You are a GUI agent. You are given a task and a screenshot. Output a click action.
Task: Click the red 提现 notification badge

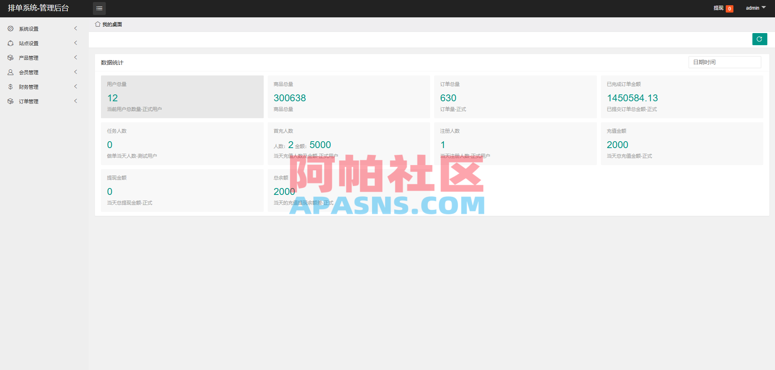point(729,8)
